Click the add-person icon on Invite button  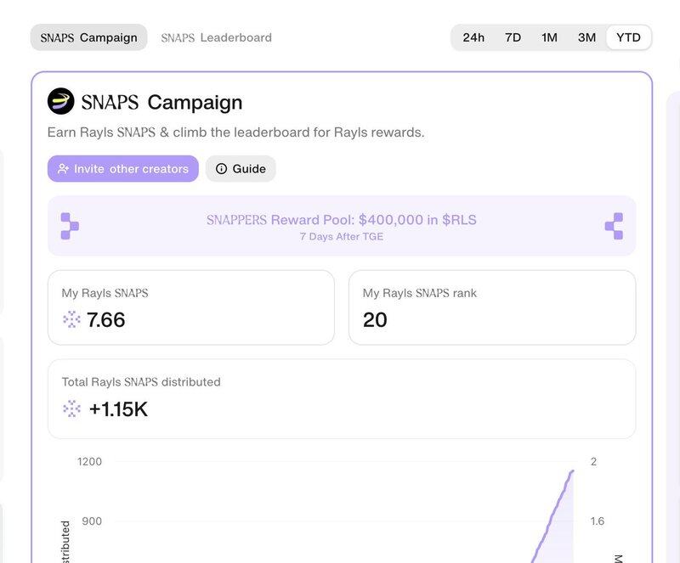(x=63, y=169)
